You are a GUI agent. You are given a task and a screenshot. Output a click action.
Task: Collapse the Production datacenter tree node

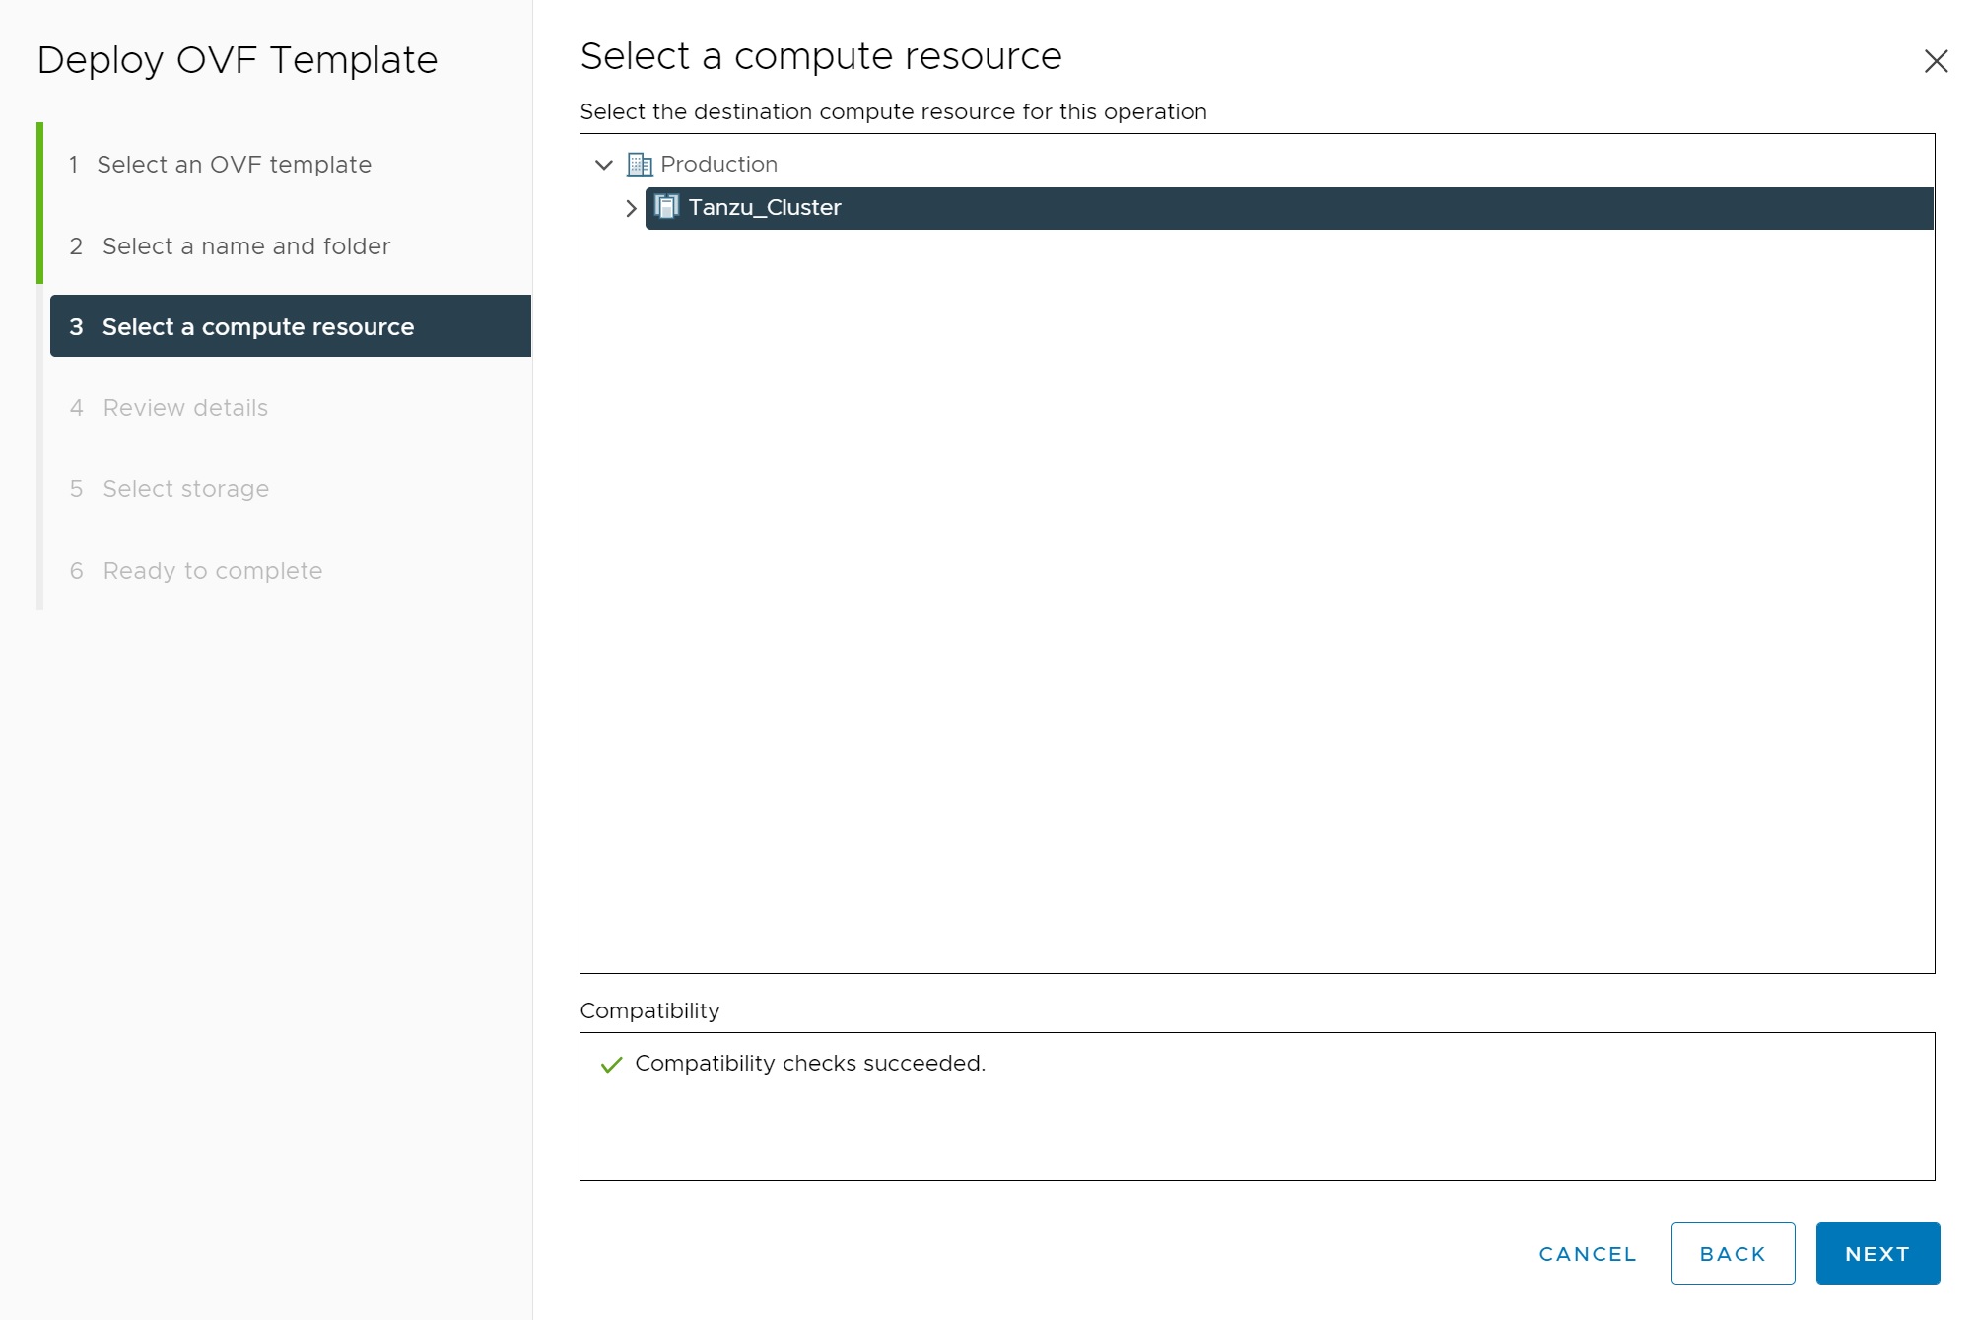point(604,165)
